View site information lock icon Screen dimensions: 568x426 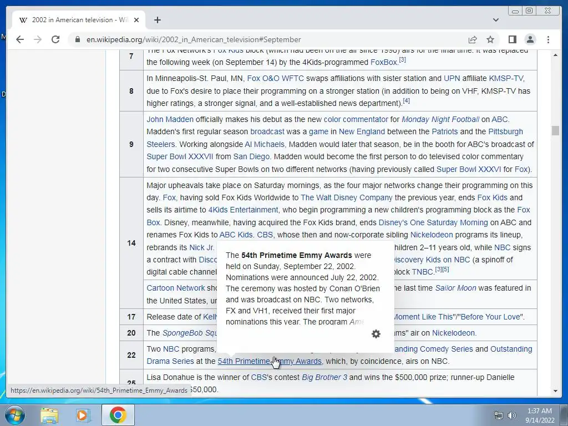pyautogui.click(x=78, y=39)
